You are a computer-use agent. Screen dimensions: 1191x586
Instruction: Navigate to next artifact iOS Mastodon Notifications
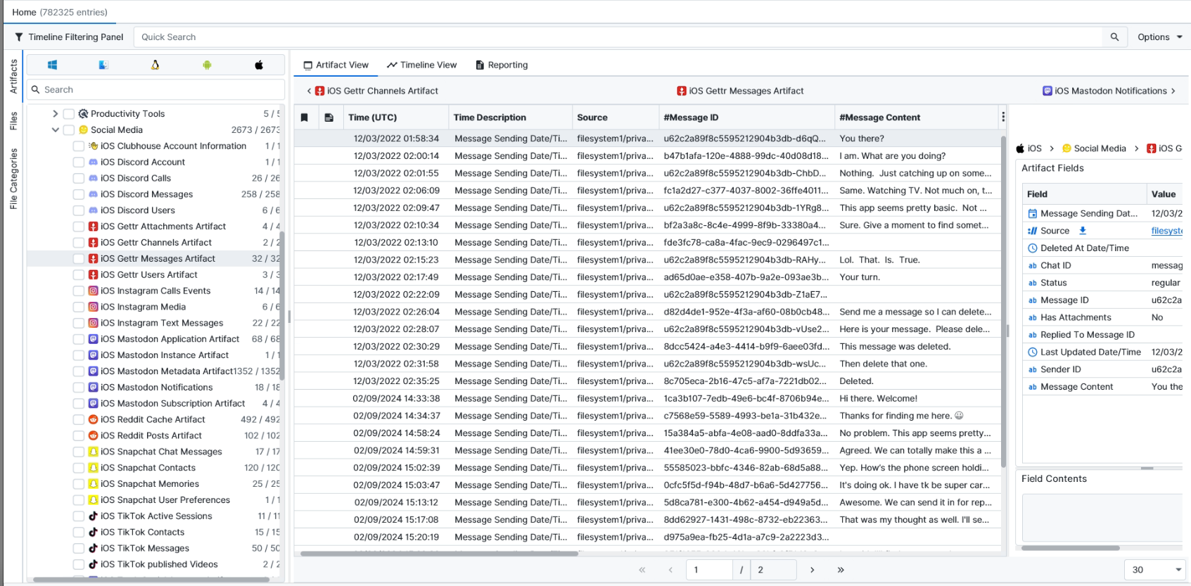1109,91
